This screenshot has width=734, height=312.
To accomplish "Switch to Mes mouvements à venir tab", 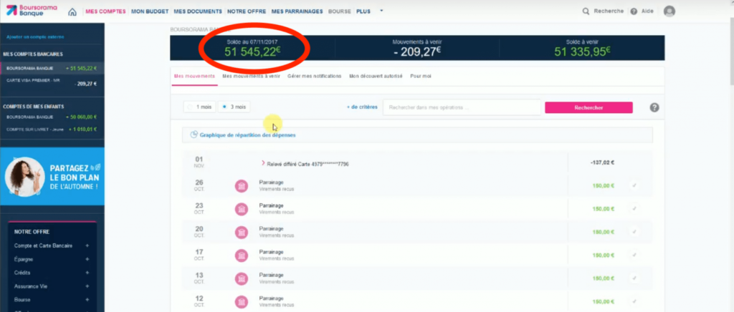I will point(251,76).
